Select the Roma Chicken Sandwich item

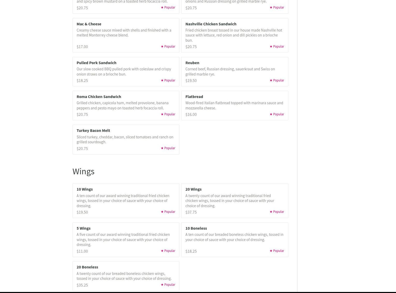point(99,96)
